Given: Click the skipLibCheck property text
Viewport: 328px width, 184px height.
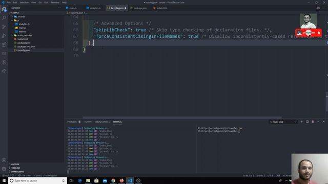Looking at the screenshot, I should 112,30.
